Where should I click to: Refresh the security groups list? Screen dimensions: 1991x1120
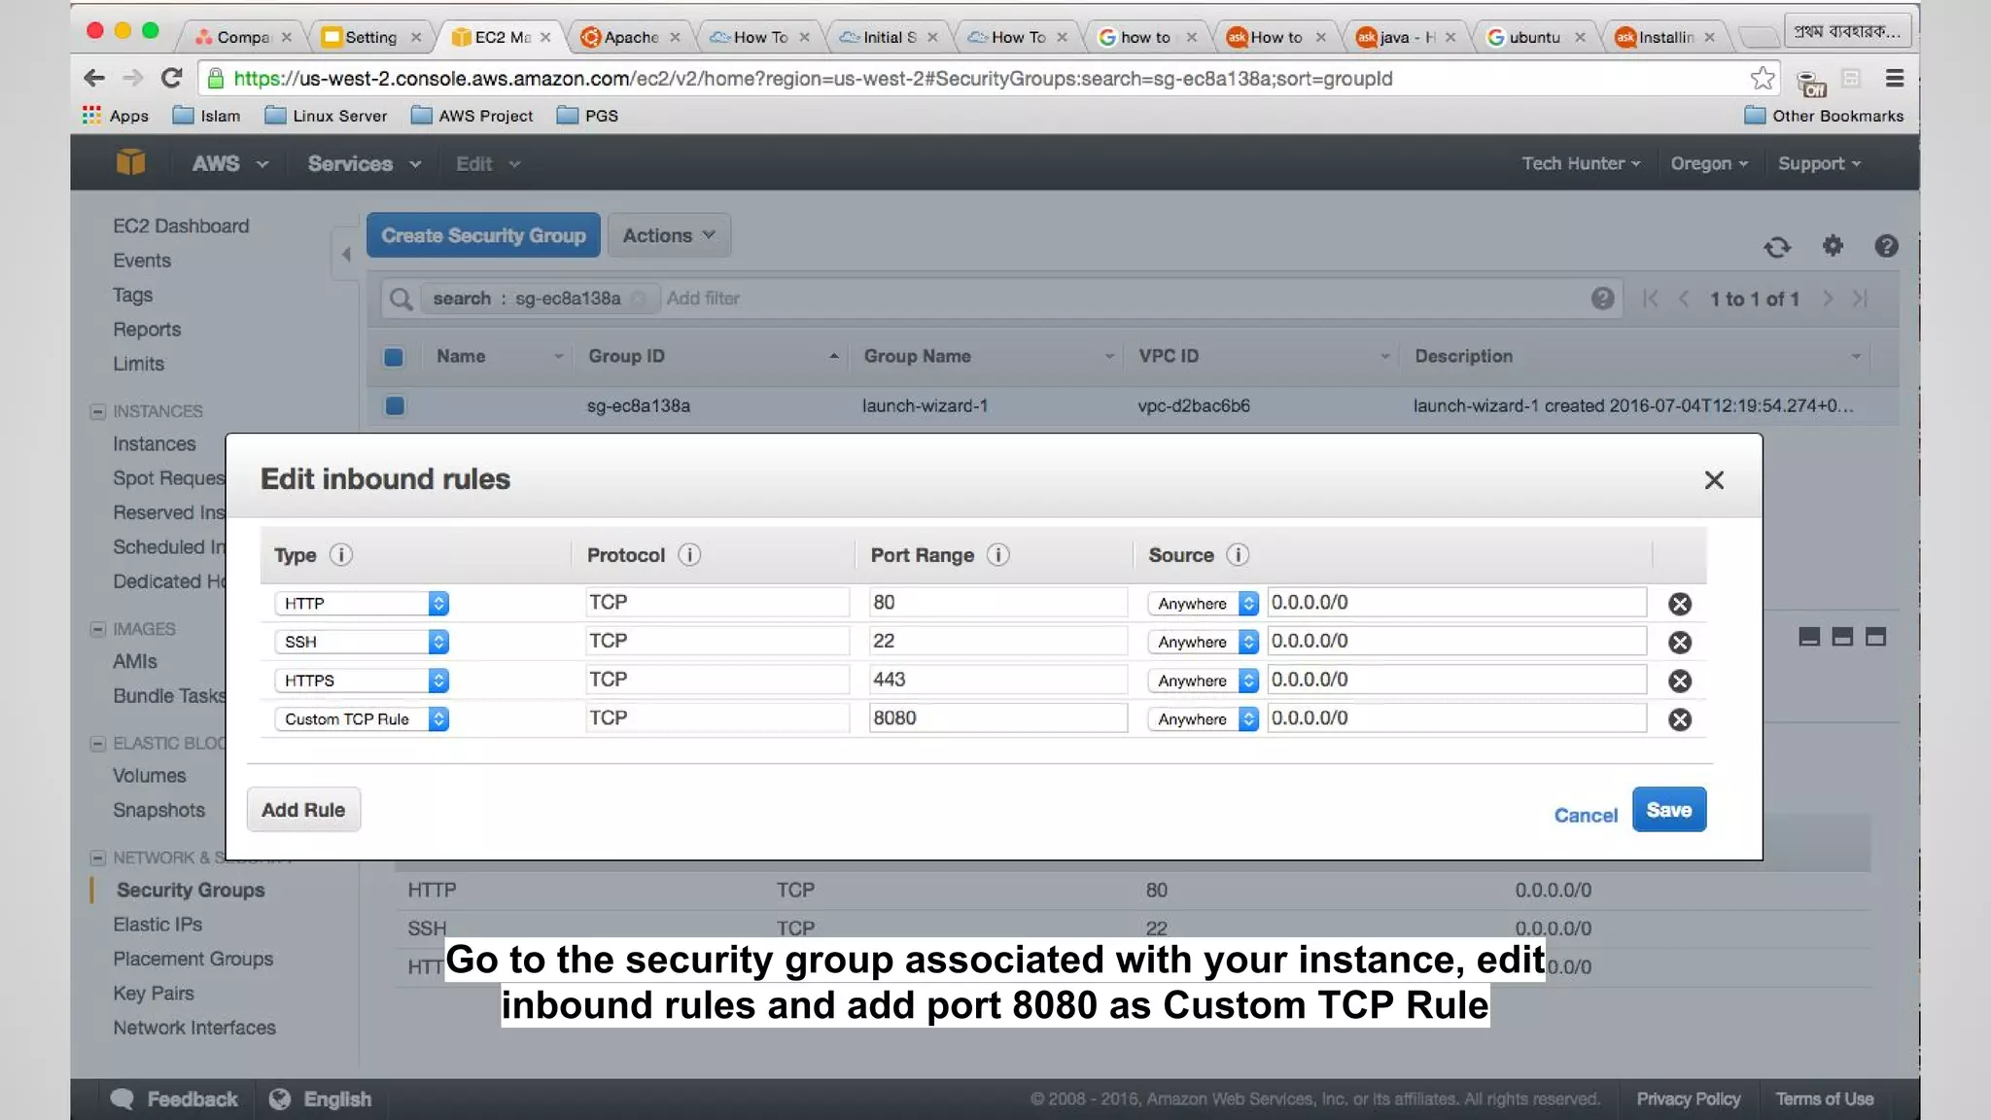point(1777,247)
